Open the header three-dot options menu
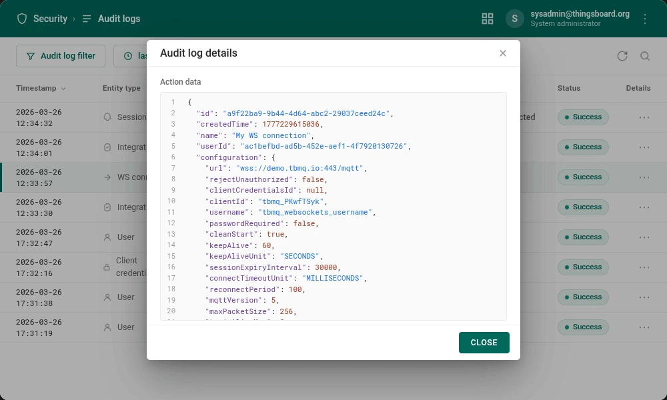 click(x=645, y=19)
